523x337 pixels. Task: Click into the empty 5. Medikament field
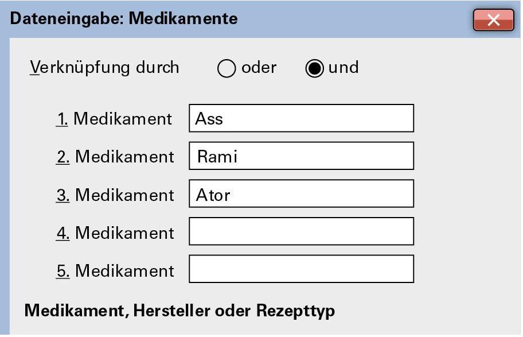coord(301,270)
